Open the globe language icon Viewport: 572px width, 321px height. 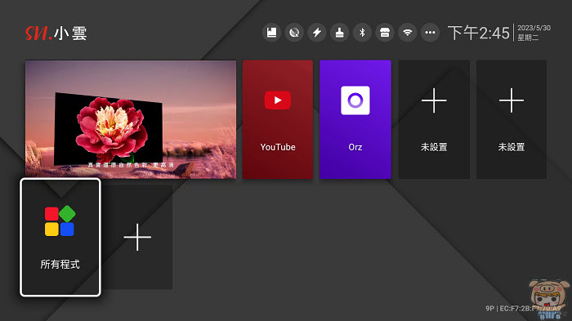coord(294,33)
